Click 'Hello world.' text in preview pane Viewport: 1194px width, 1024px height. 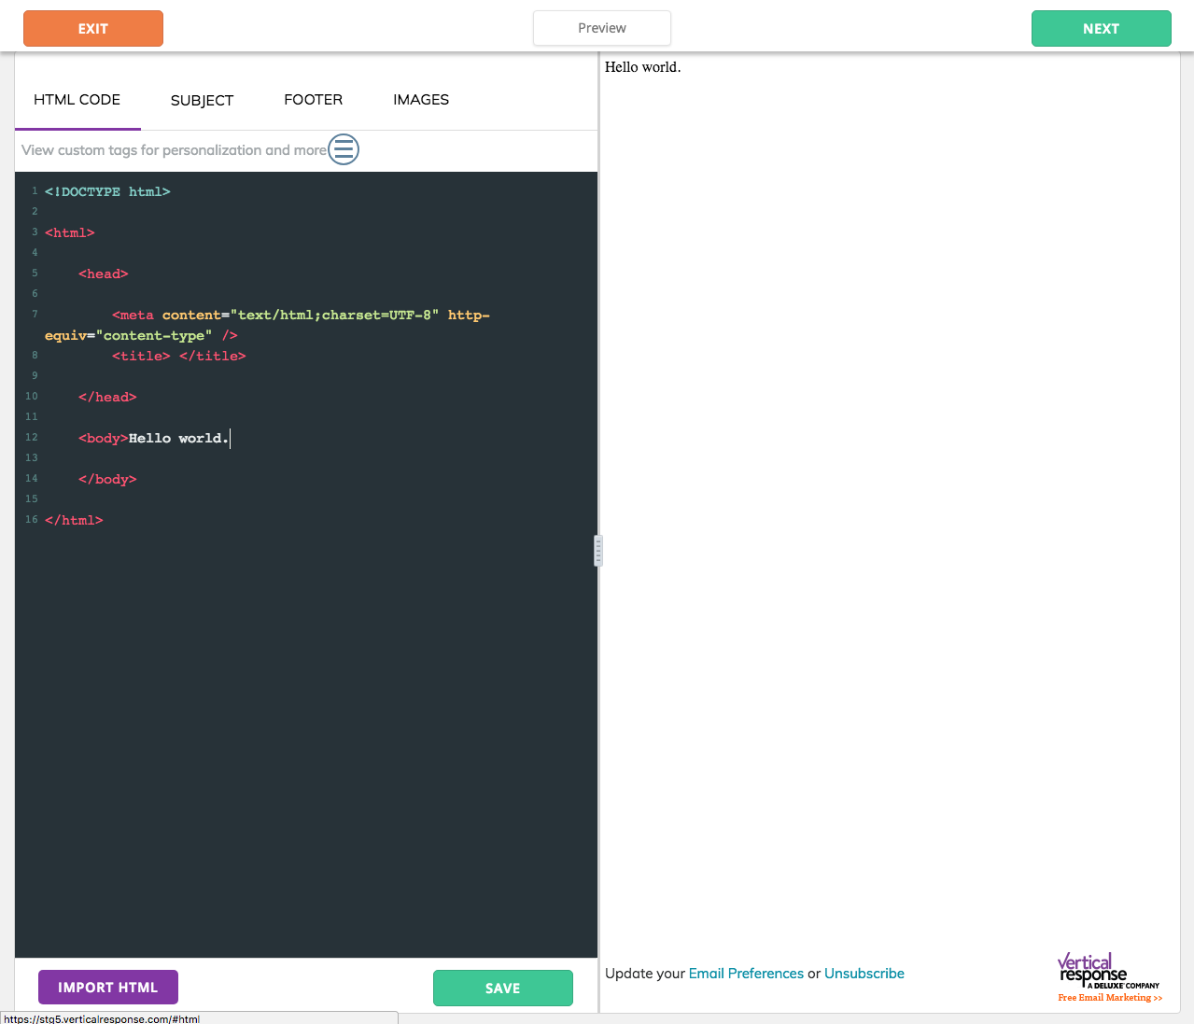coord(643,67)
